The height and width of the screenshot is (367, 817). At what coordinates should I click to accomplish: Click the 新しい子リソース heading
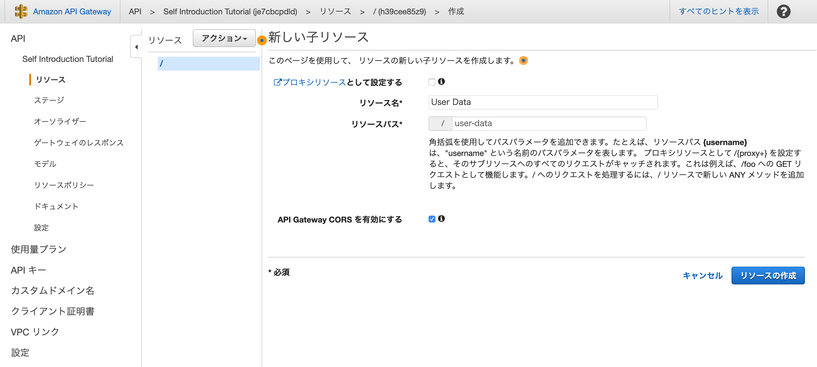318,37
